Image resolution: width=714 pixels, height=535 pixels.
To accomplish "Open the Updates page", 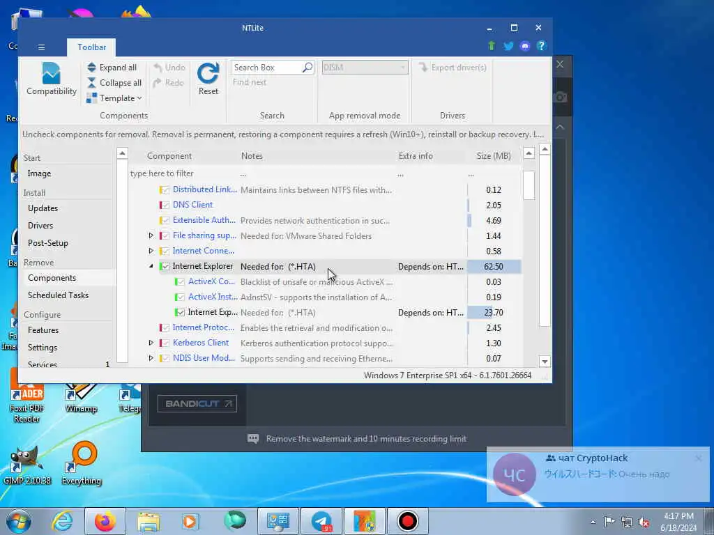I will point(43,208).
